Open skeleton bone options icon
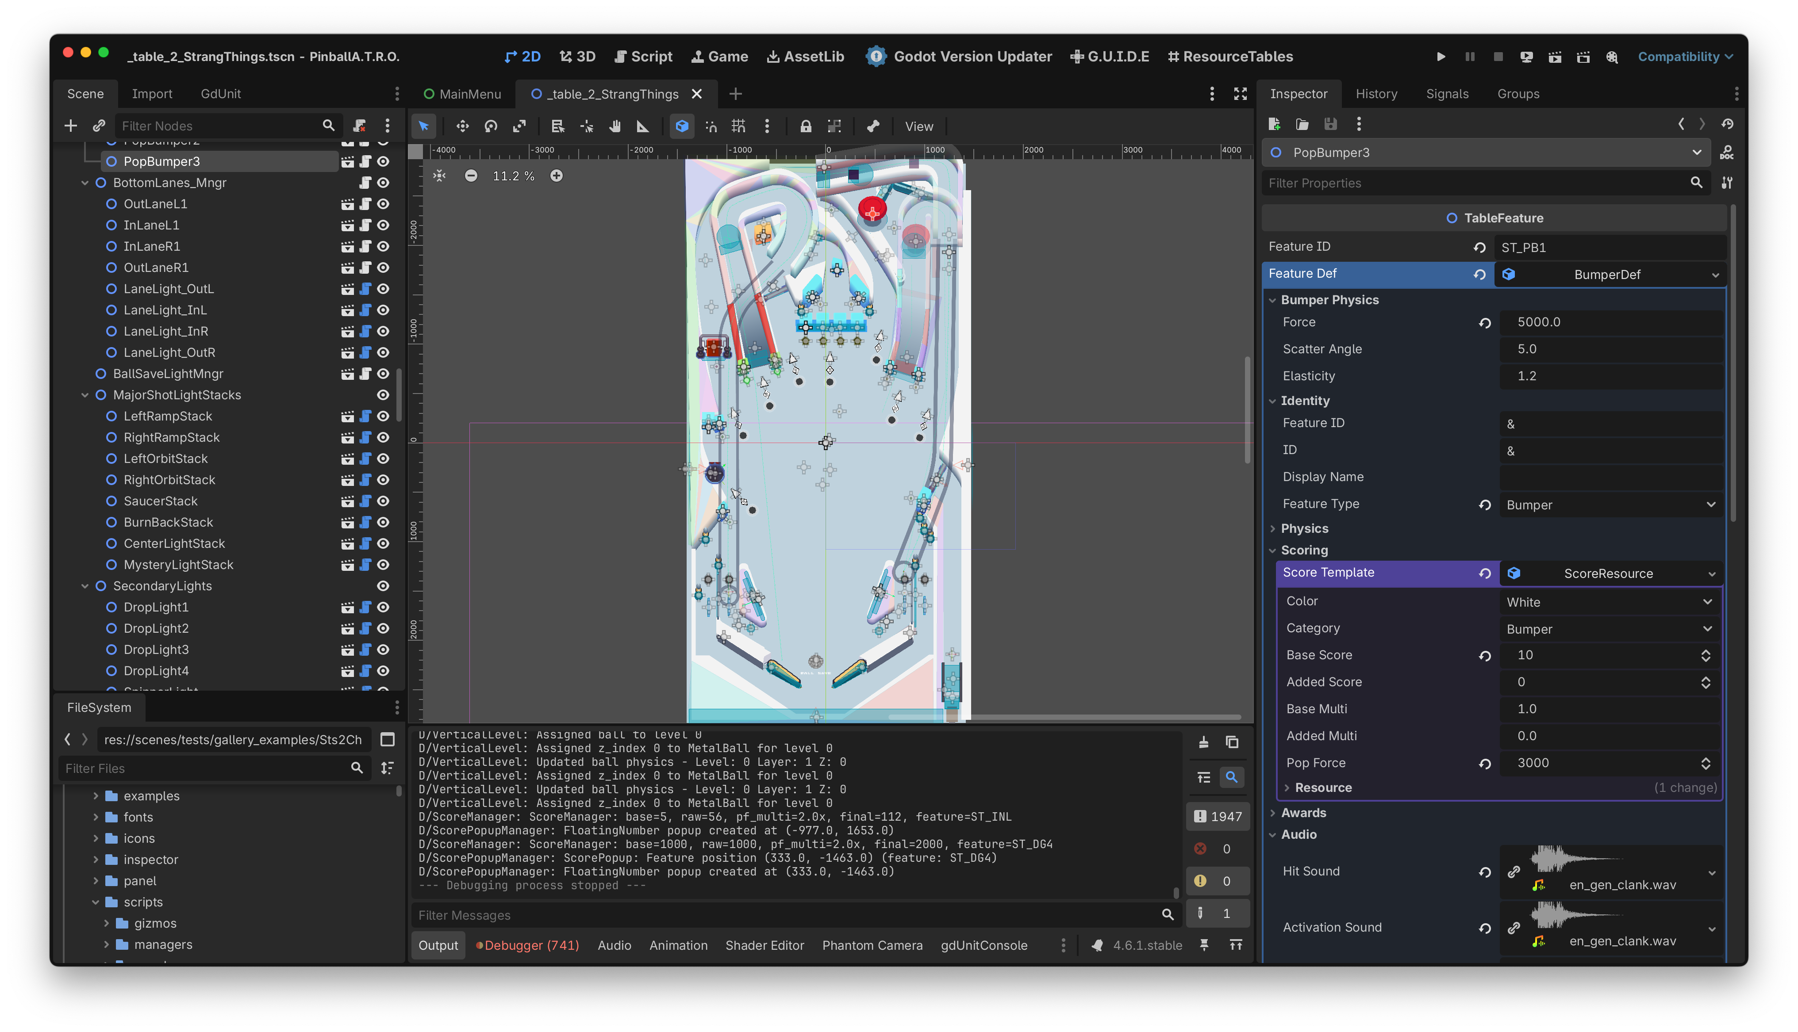The image size is (1798, 1032). pos(873,126)
